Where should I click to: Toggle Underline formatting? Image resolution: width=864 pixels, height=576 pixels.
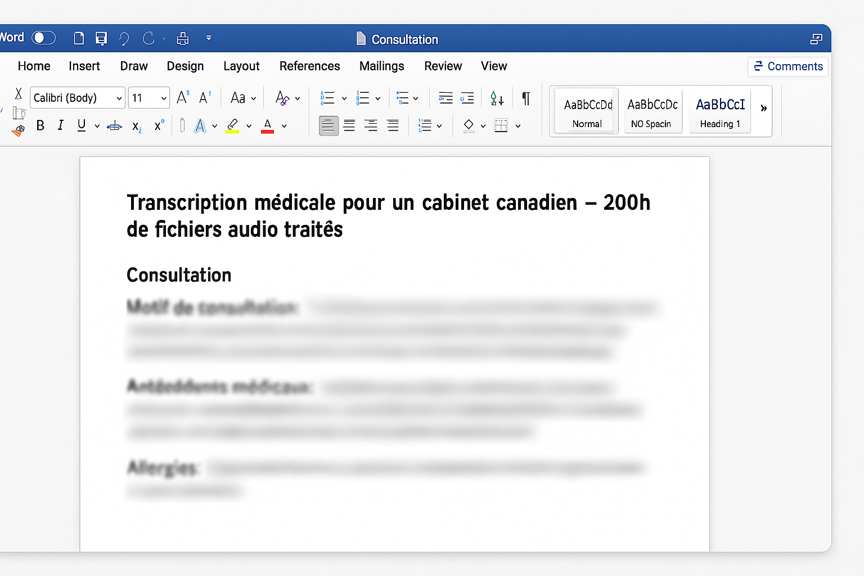click(x=82, y=125)
